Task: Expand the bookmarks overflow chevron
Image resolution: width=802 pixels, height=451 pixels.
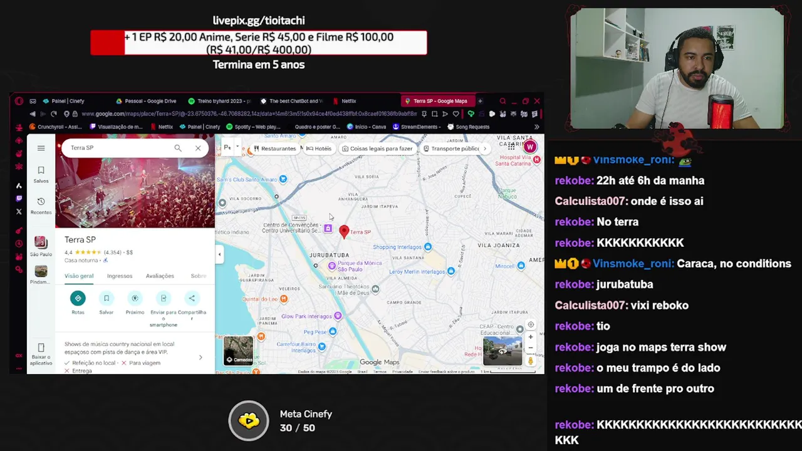Action: [536, 127]
